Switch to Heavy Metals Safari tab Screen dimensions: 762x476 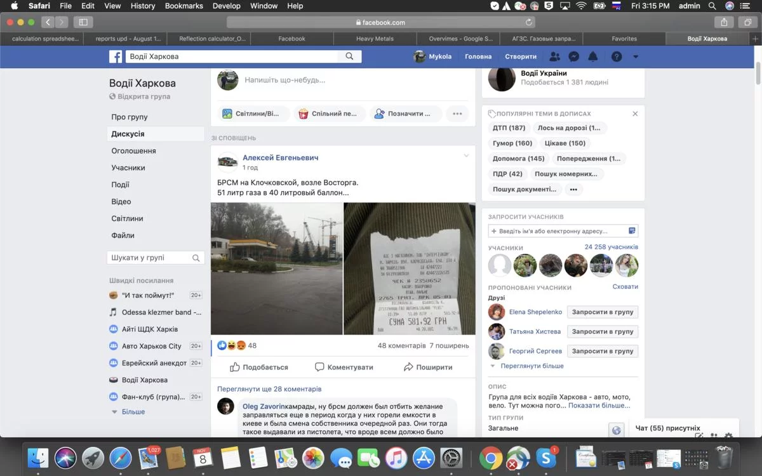coord(375,39)
